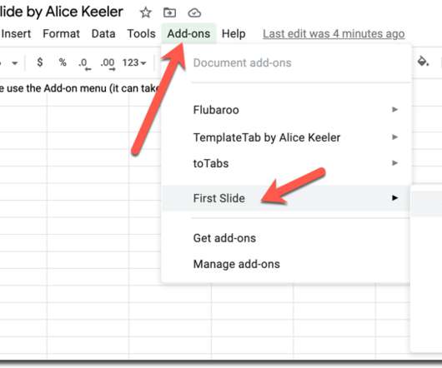Star this spreadsheet document
The height and width of the screenshot is (368, 442).
pyautogui.click(x=146, y=12)
